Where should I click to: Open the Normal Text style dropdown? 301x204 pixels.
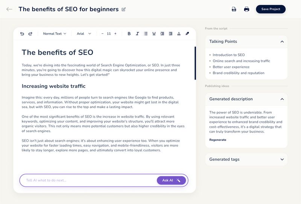[55, 34]
